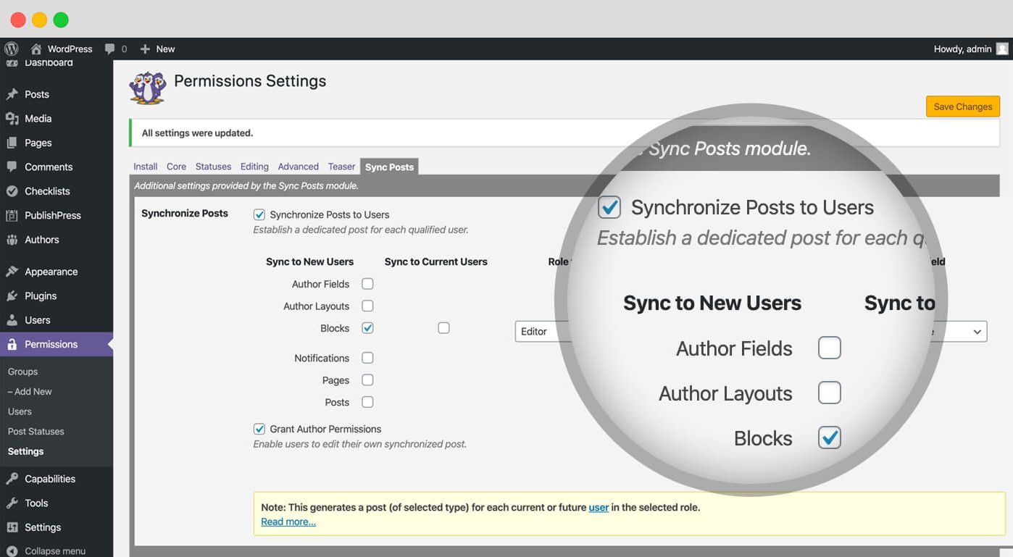Follow the user link in the note
Screen dimensions: 1013x557
click(x=599, y=507)
